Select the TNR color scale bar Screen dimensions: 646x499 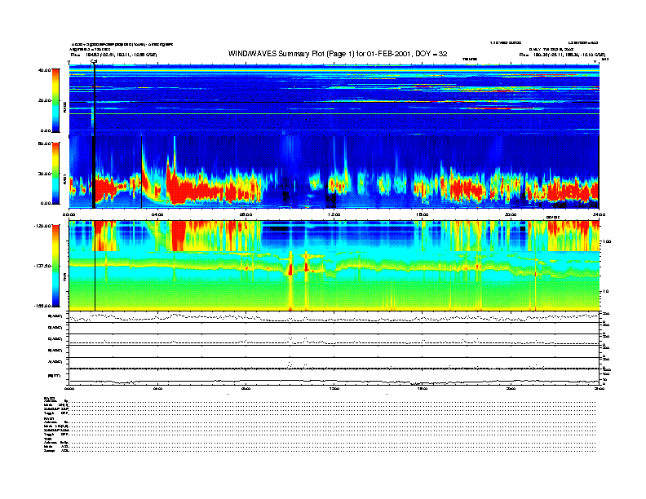pos(55,266)
